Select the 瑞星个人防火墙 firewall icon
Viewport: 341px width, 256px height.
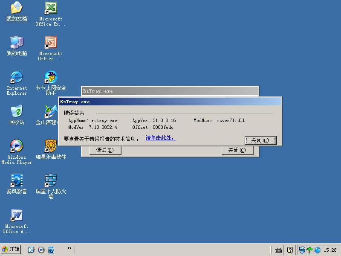(x=51, y=181)
